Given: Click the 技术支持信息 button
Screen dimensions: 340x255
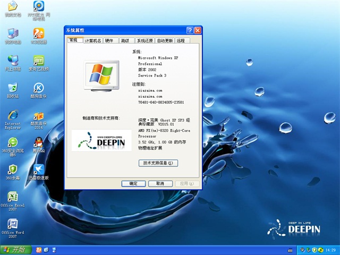Looking at the screenshot, I should (158, 163).
